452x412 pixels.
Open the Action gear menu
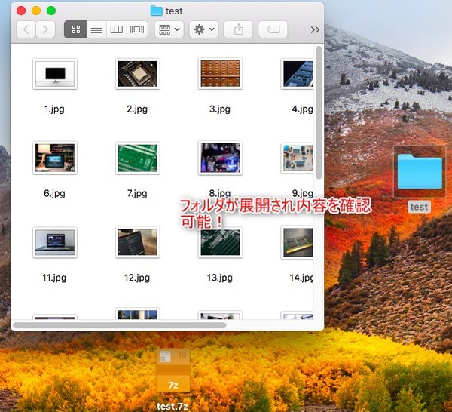coord(204,29)
